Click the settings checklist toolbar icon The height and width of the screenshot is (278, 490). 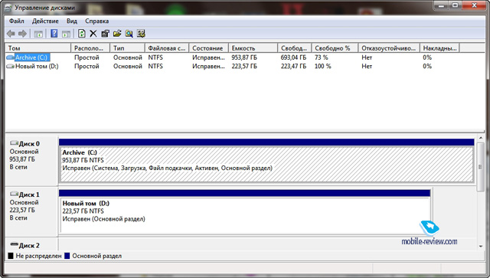[141, 34]
